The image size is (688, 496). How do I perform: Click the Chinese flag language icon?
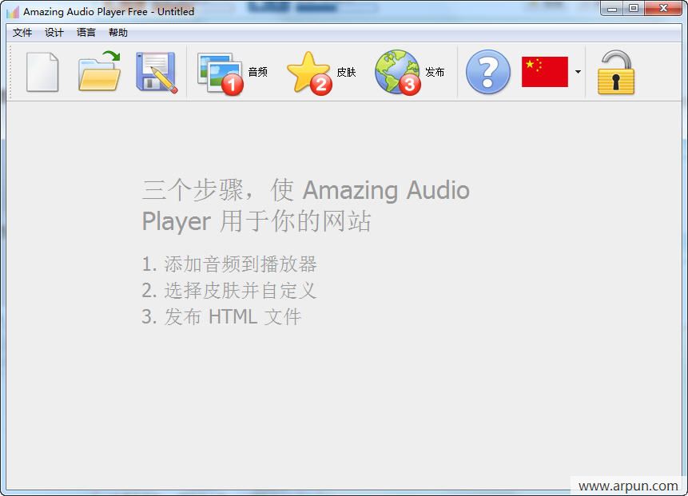(547, 71)
